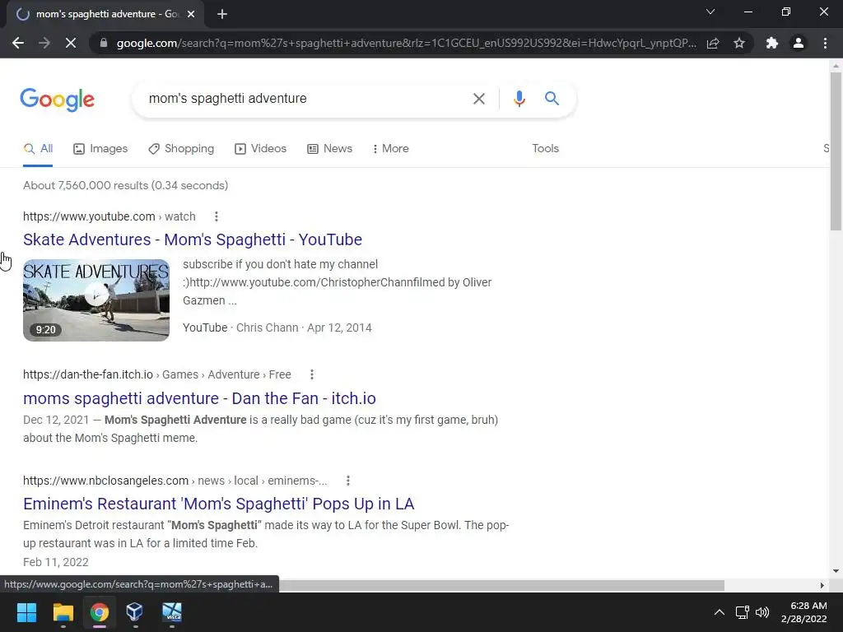Play the Skate Adventures video thumbnail

96,300
